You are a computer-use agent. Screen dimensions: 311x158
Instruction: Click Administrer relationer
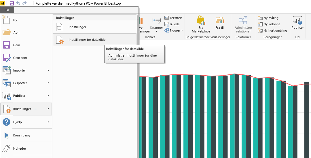tap(243, 24)
